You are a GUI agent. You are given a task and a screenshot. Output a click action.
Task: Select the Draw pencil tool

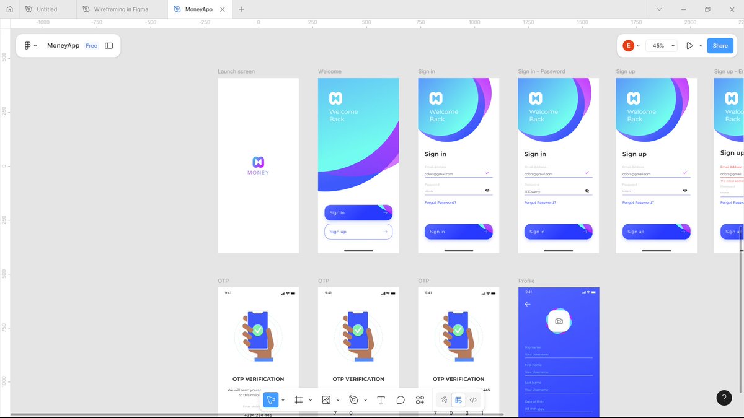click(444, 399)
